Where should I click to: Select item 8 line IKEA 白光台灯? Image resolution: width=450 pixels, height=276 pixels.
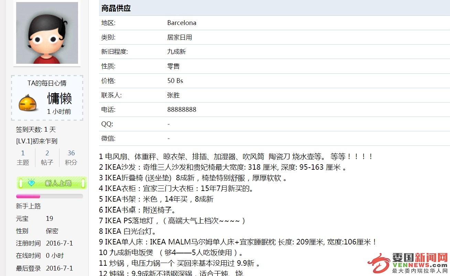[128, 231]
